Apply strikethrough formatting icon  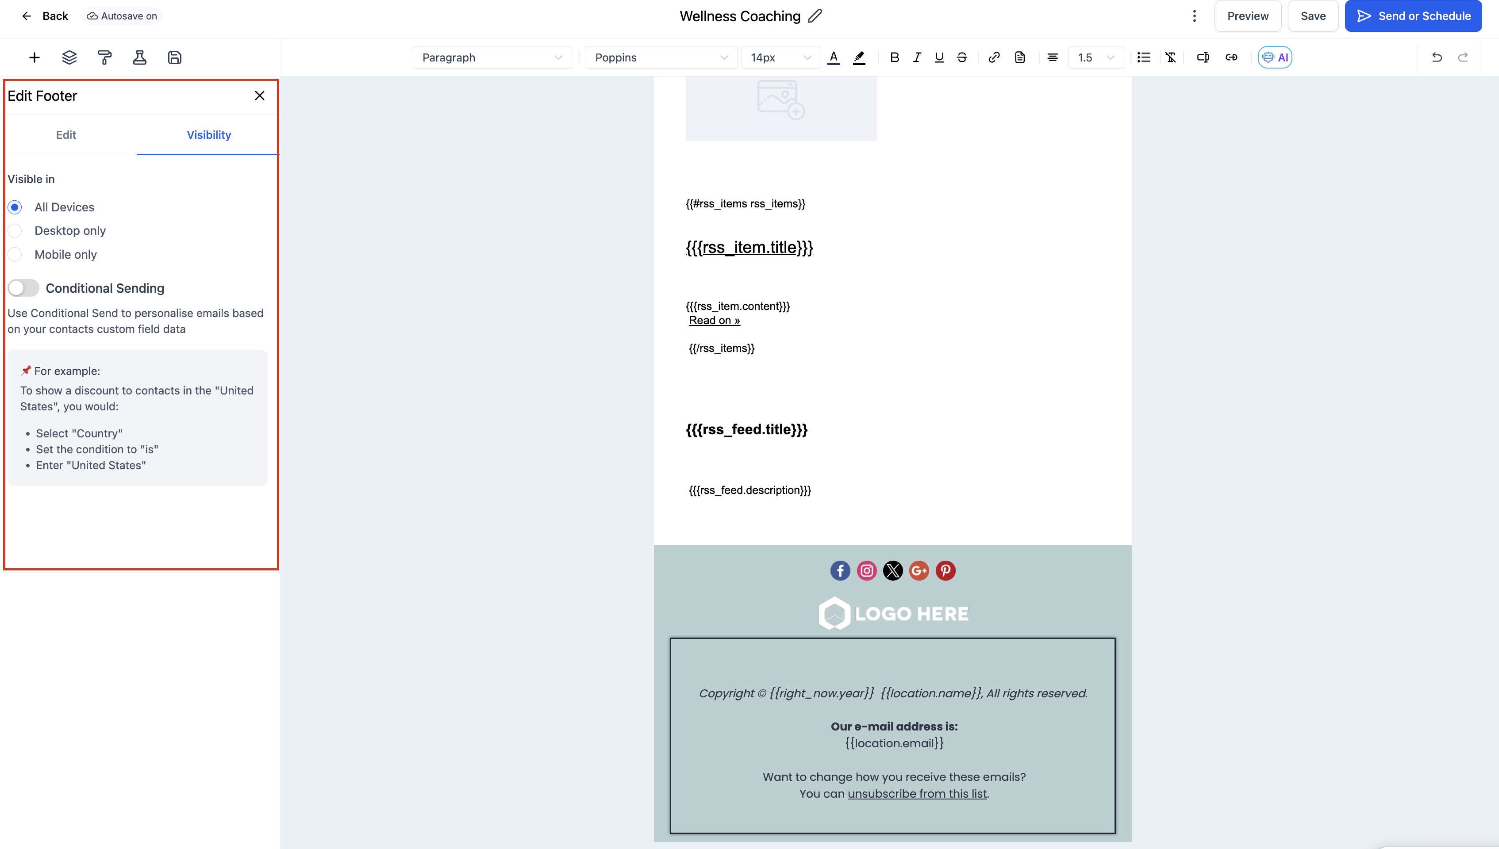[962, 57]
